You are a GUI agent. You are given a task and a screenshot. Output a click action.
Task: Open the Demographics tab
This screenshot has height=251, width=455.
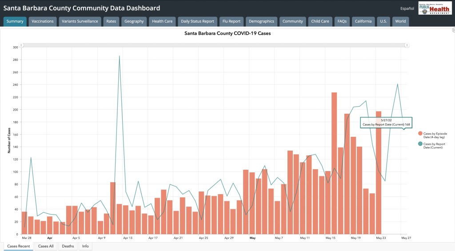pos(261,21)
